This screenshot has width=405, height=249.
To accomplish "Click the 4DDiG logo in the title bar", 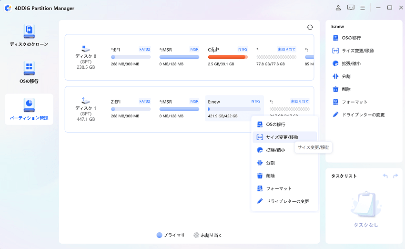I will (8, 8).
